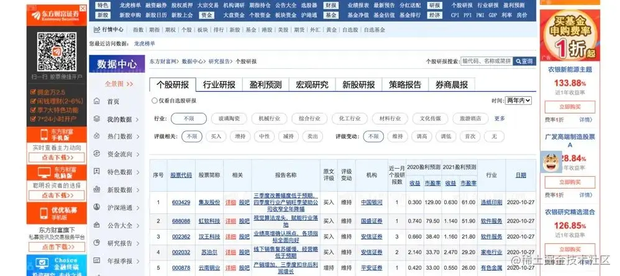
Task: Select 买入 rating filter
Action: coord(216,136)
